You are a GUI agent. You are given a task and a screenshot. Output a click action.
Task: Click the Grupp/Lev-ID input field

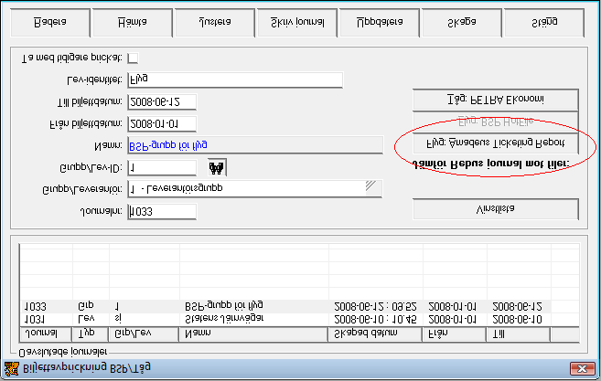(162, 167)
